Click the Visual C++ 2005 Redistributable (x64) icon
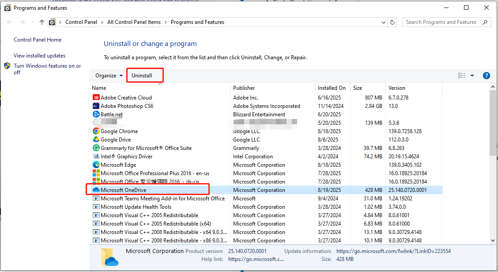This screenshot has width=498, height=272. [96, 224]
